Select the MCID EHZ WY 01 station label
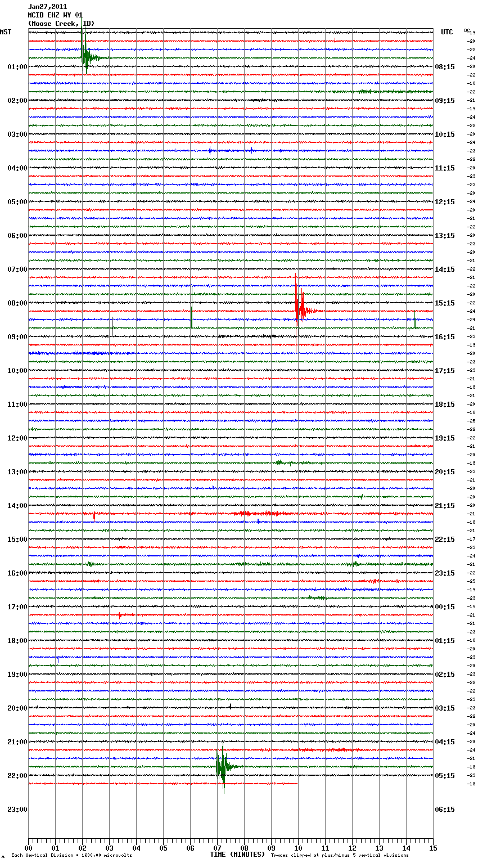Screen dimensions: 478x863 coord(55,15)
